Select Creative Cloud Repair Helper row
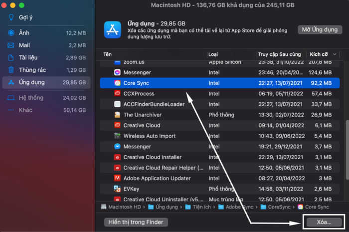This screenshot has height=232, width=349. (220, 168)
